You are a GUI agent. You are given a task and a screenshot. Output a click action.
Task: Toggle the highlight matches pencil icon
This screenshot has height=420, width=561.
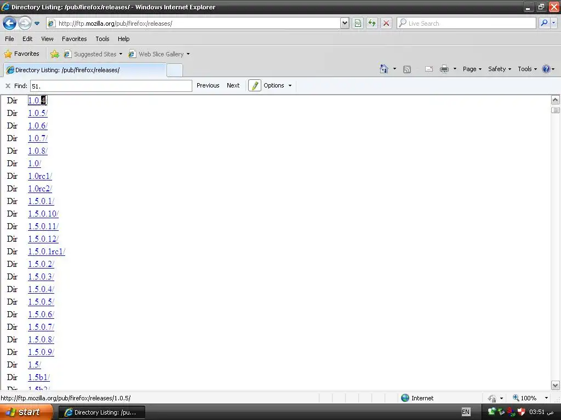pyautogui.click(x=255, y=86)
